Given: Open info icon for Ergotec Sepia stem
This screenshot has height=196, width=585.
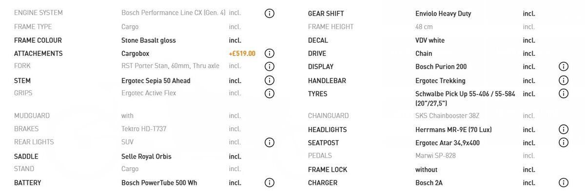Looking at the screenshot, I should [270, 80].
